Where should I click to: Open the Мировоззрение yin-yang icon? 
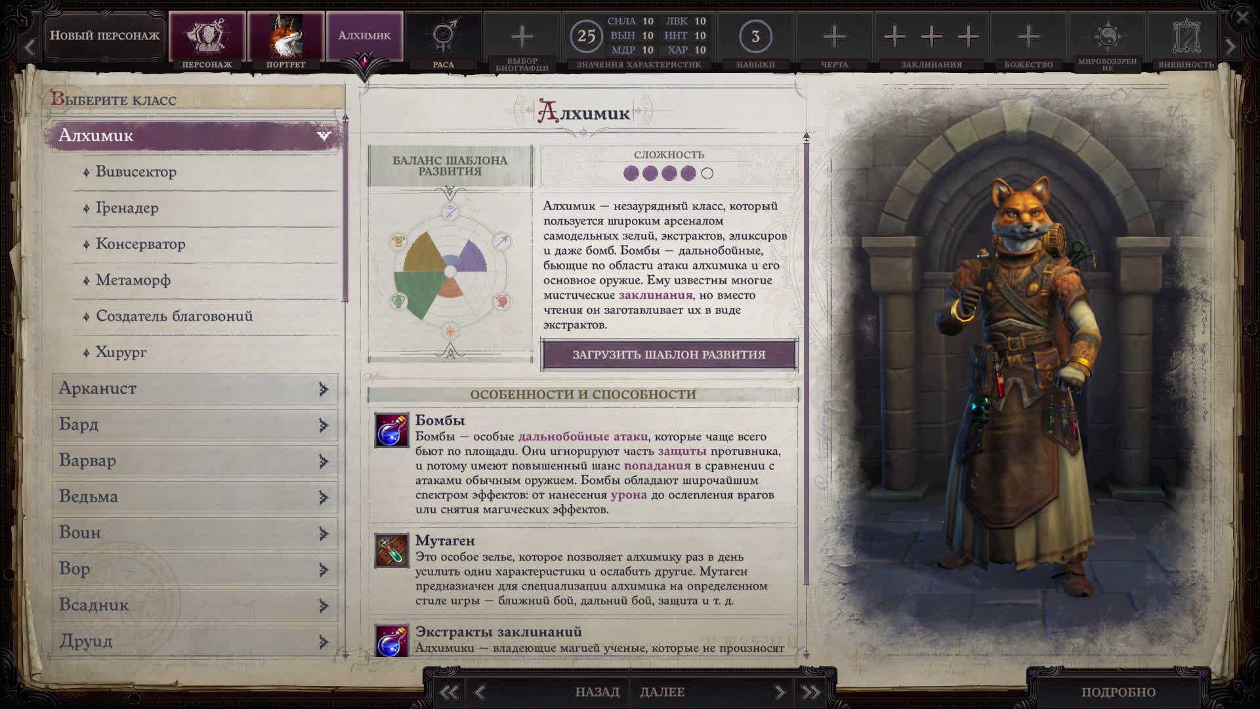point(1107,36)
